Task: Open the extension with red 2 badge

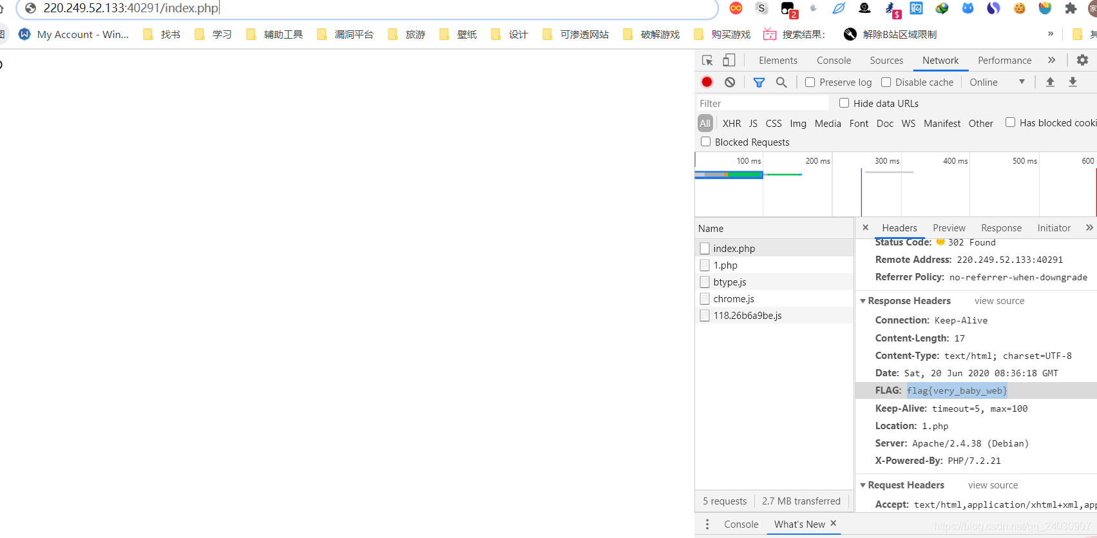Action: (x=788, y=9)
